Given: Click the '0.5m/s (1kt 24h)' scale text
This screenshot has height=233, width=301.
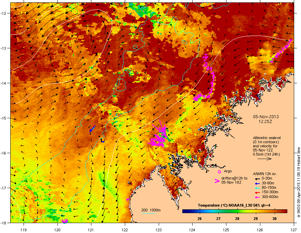Looking at the screenshot, I should [x=266, y=155].
